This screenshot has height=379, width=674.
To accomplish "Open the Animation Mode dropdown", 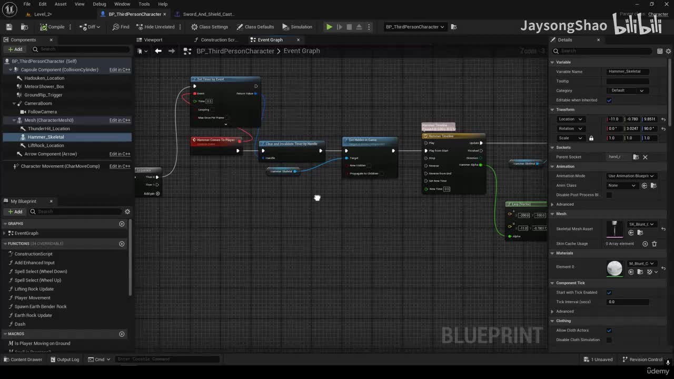I will [631, 176].
